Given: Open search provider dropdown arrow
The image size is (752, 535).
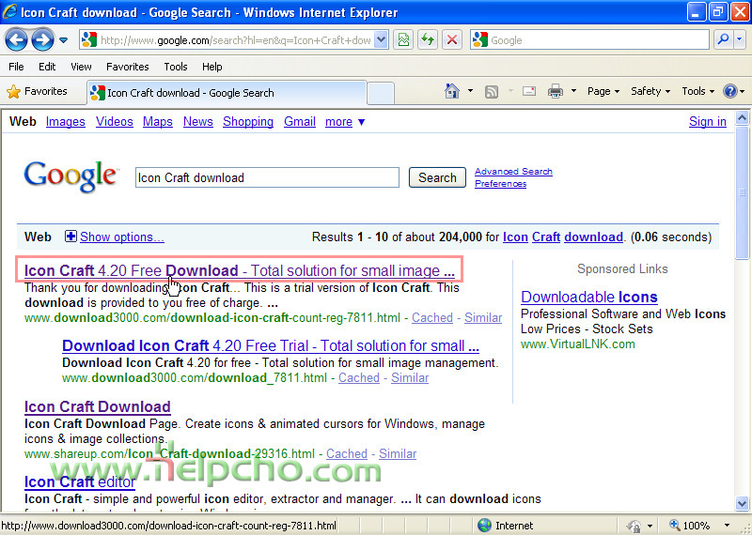Looking at the screenshot, I should tap(740, 40).
